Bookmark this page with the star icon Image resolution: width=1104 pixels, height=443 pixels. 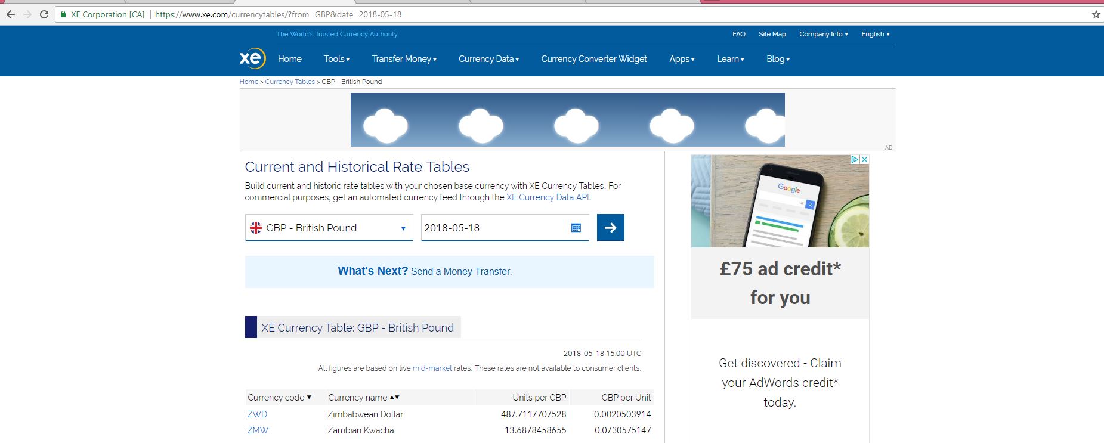pos(1096,14)
